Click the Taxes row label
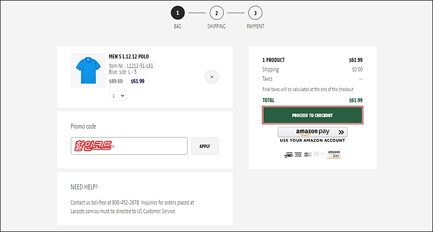The image size is (433, 232). tap(267, 79)
